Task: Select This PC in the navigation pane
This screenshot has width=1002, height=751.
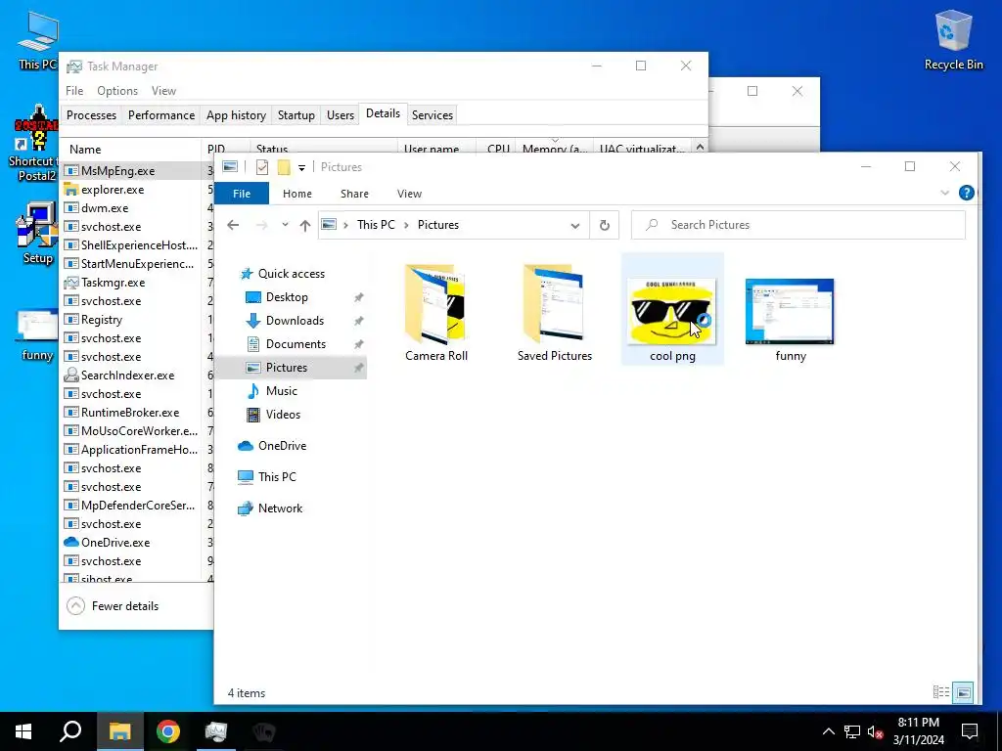Action: pyautogui.click(x=277, y=477)
